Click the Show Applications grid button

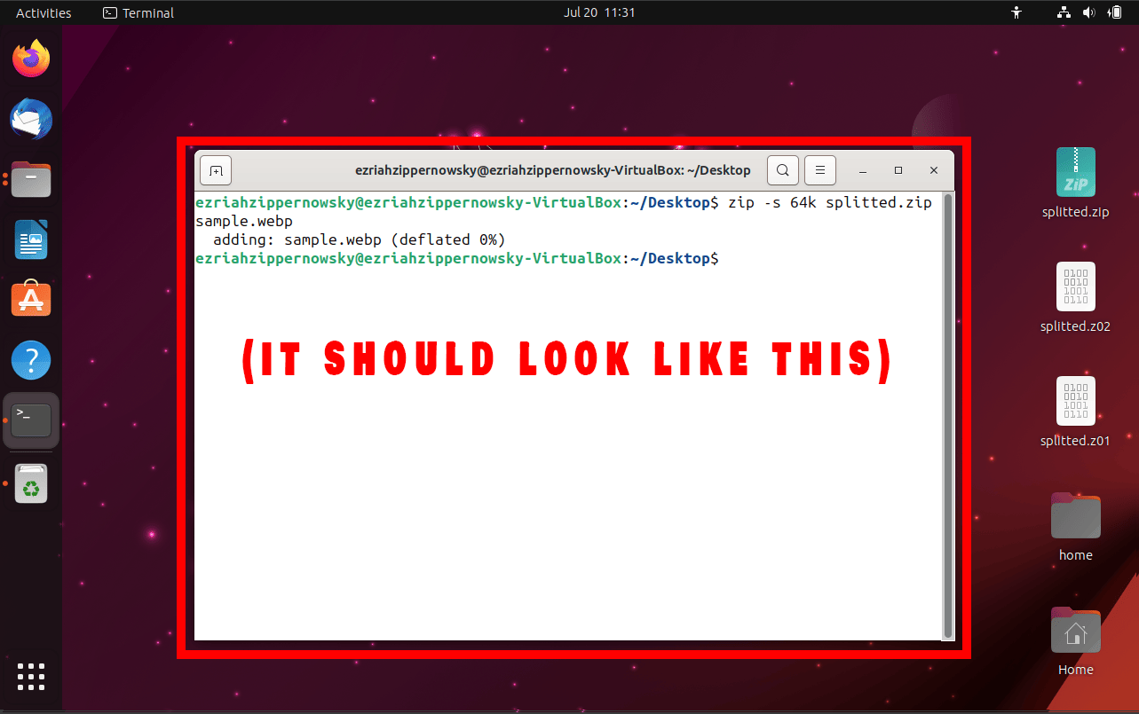coord(31,677)
